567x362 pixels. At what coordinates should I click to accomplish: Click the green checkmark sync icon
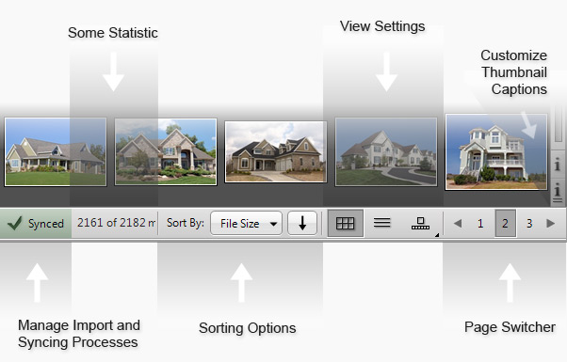14,223
